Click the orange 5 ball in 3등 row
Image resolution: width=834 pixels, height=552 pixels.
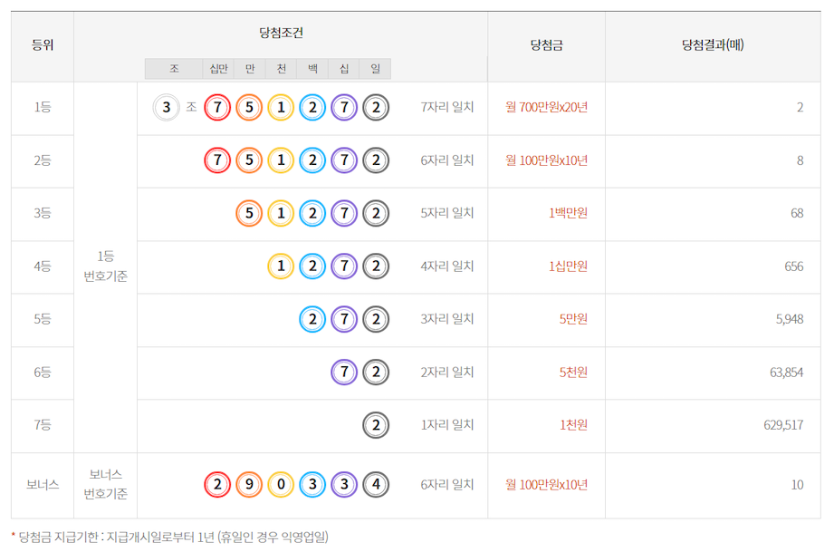249,214
